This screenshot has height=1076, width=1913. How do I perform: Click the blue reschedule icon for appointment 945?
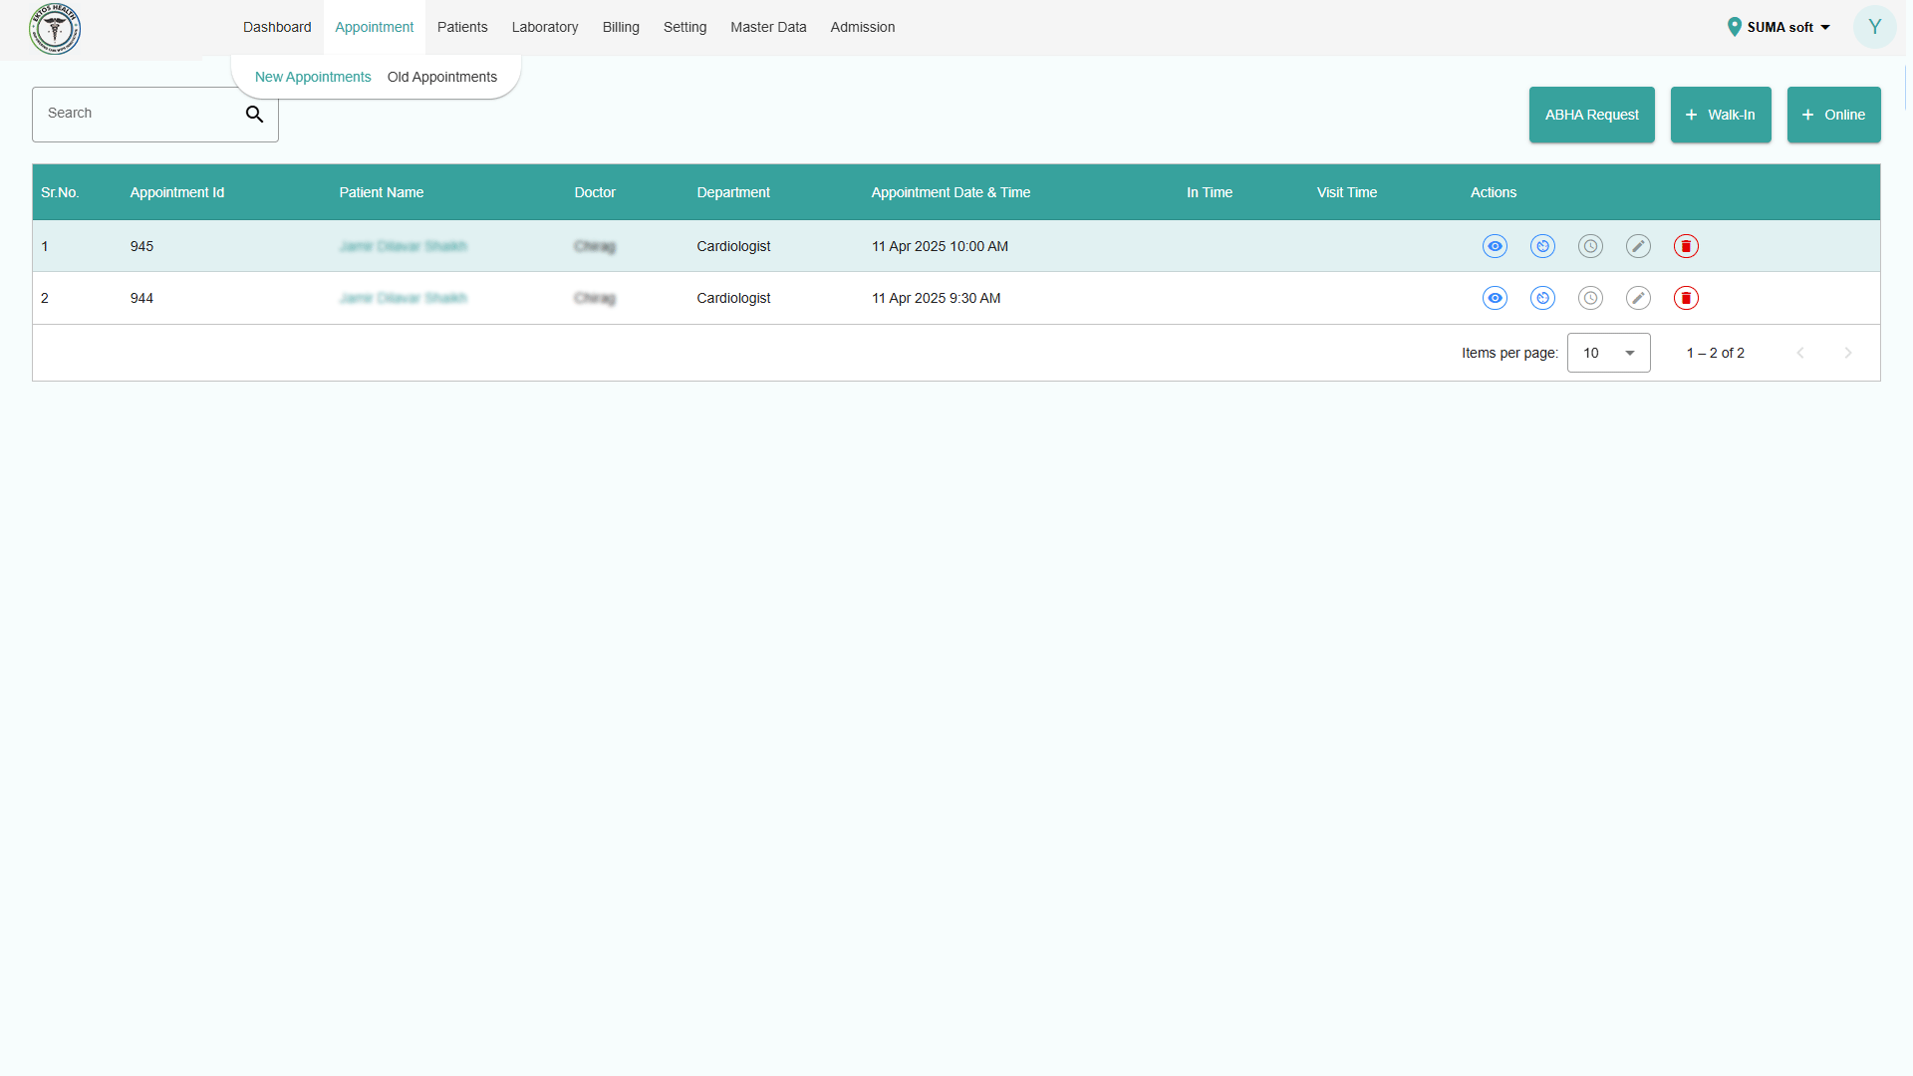pyautogui.click(x=1542, y=246)
